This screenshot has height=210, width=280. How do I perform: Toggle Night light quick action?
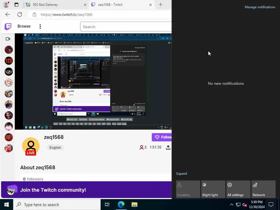point(213,189)
